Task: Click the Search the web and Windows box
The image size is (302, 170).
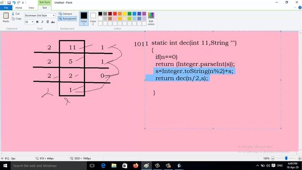Action: (x=49, y=166)
